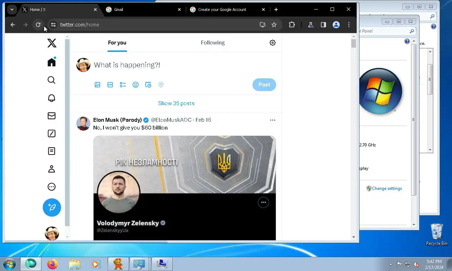Switch to the Following tab
452x271 pixels.
(x=213, y=43)
